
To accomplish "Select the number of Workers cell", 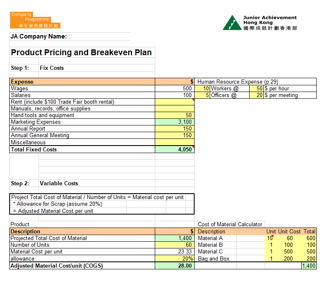I will click(x=203, y=89).
